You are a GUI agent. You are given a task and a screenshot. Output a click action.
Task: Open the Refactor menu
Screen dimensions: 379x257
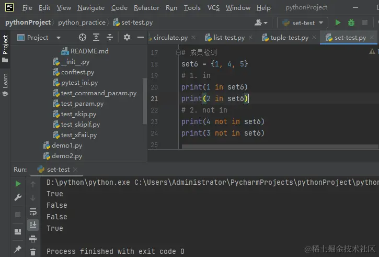point(146,8)
